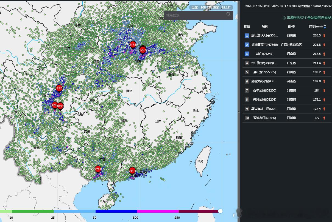
Task: Click the magenta 100-250 legend color band
Action: pyautogui.click(x=158, y=211)
